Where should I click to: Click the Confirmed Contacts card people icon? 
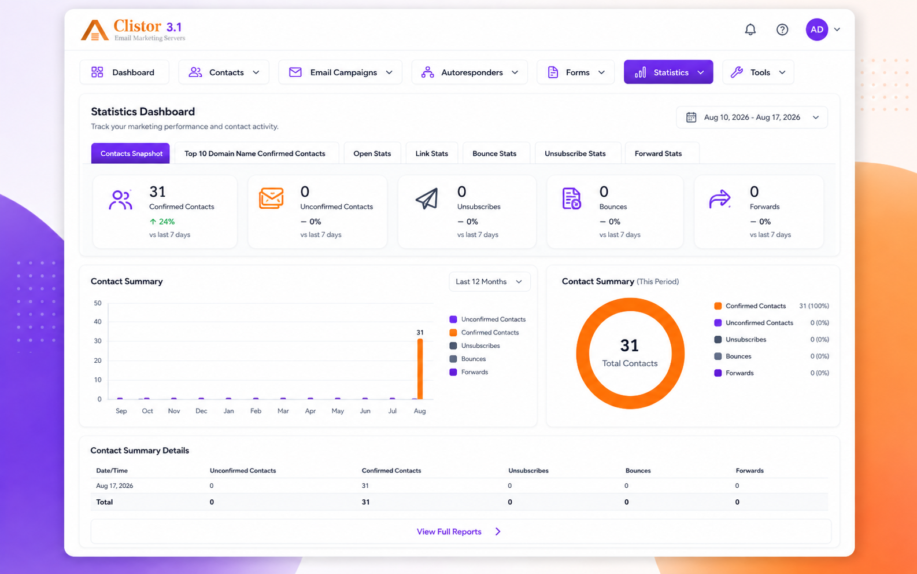120,200
